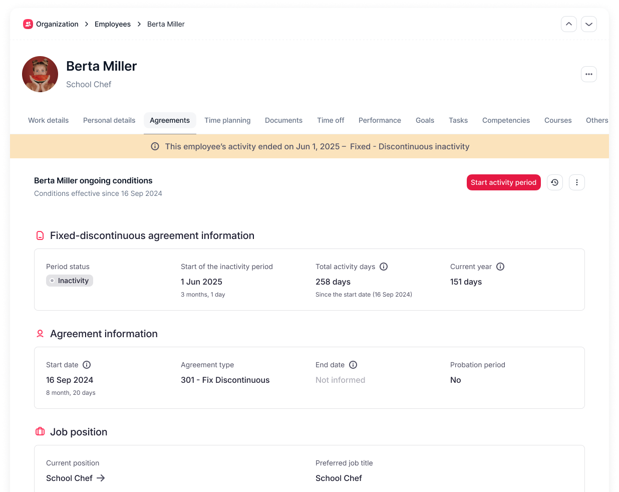Open the Tasks tab
This screenshot has width=619, height=492.
(x=458, y=120)
